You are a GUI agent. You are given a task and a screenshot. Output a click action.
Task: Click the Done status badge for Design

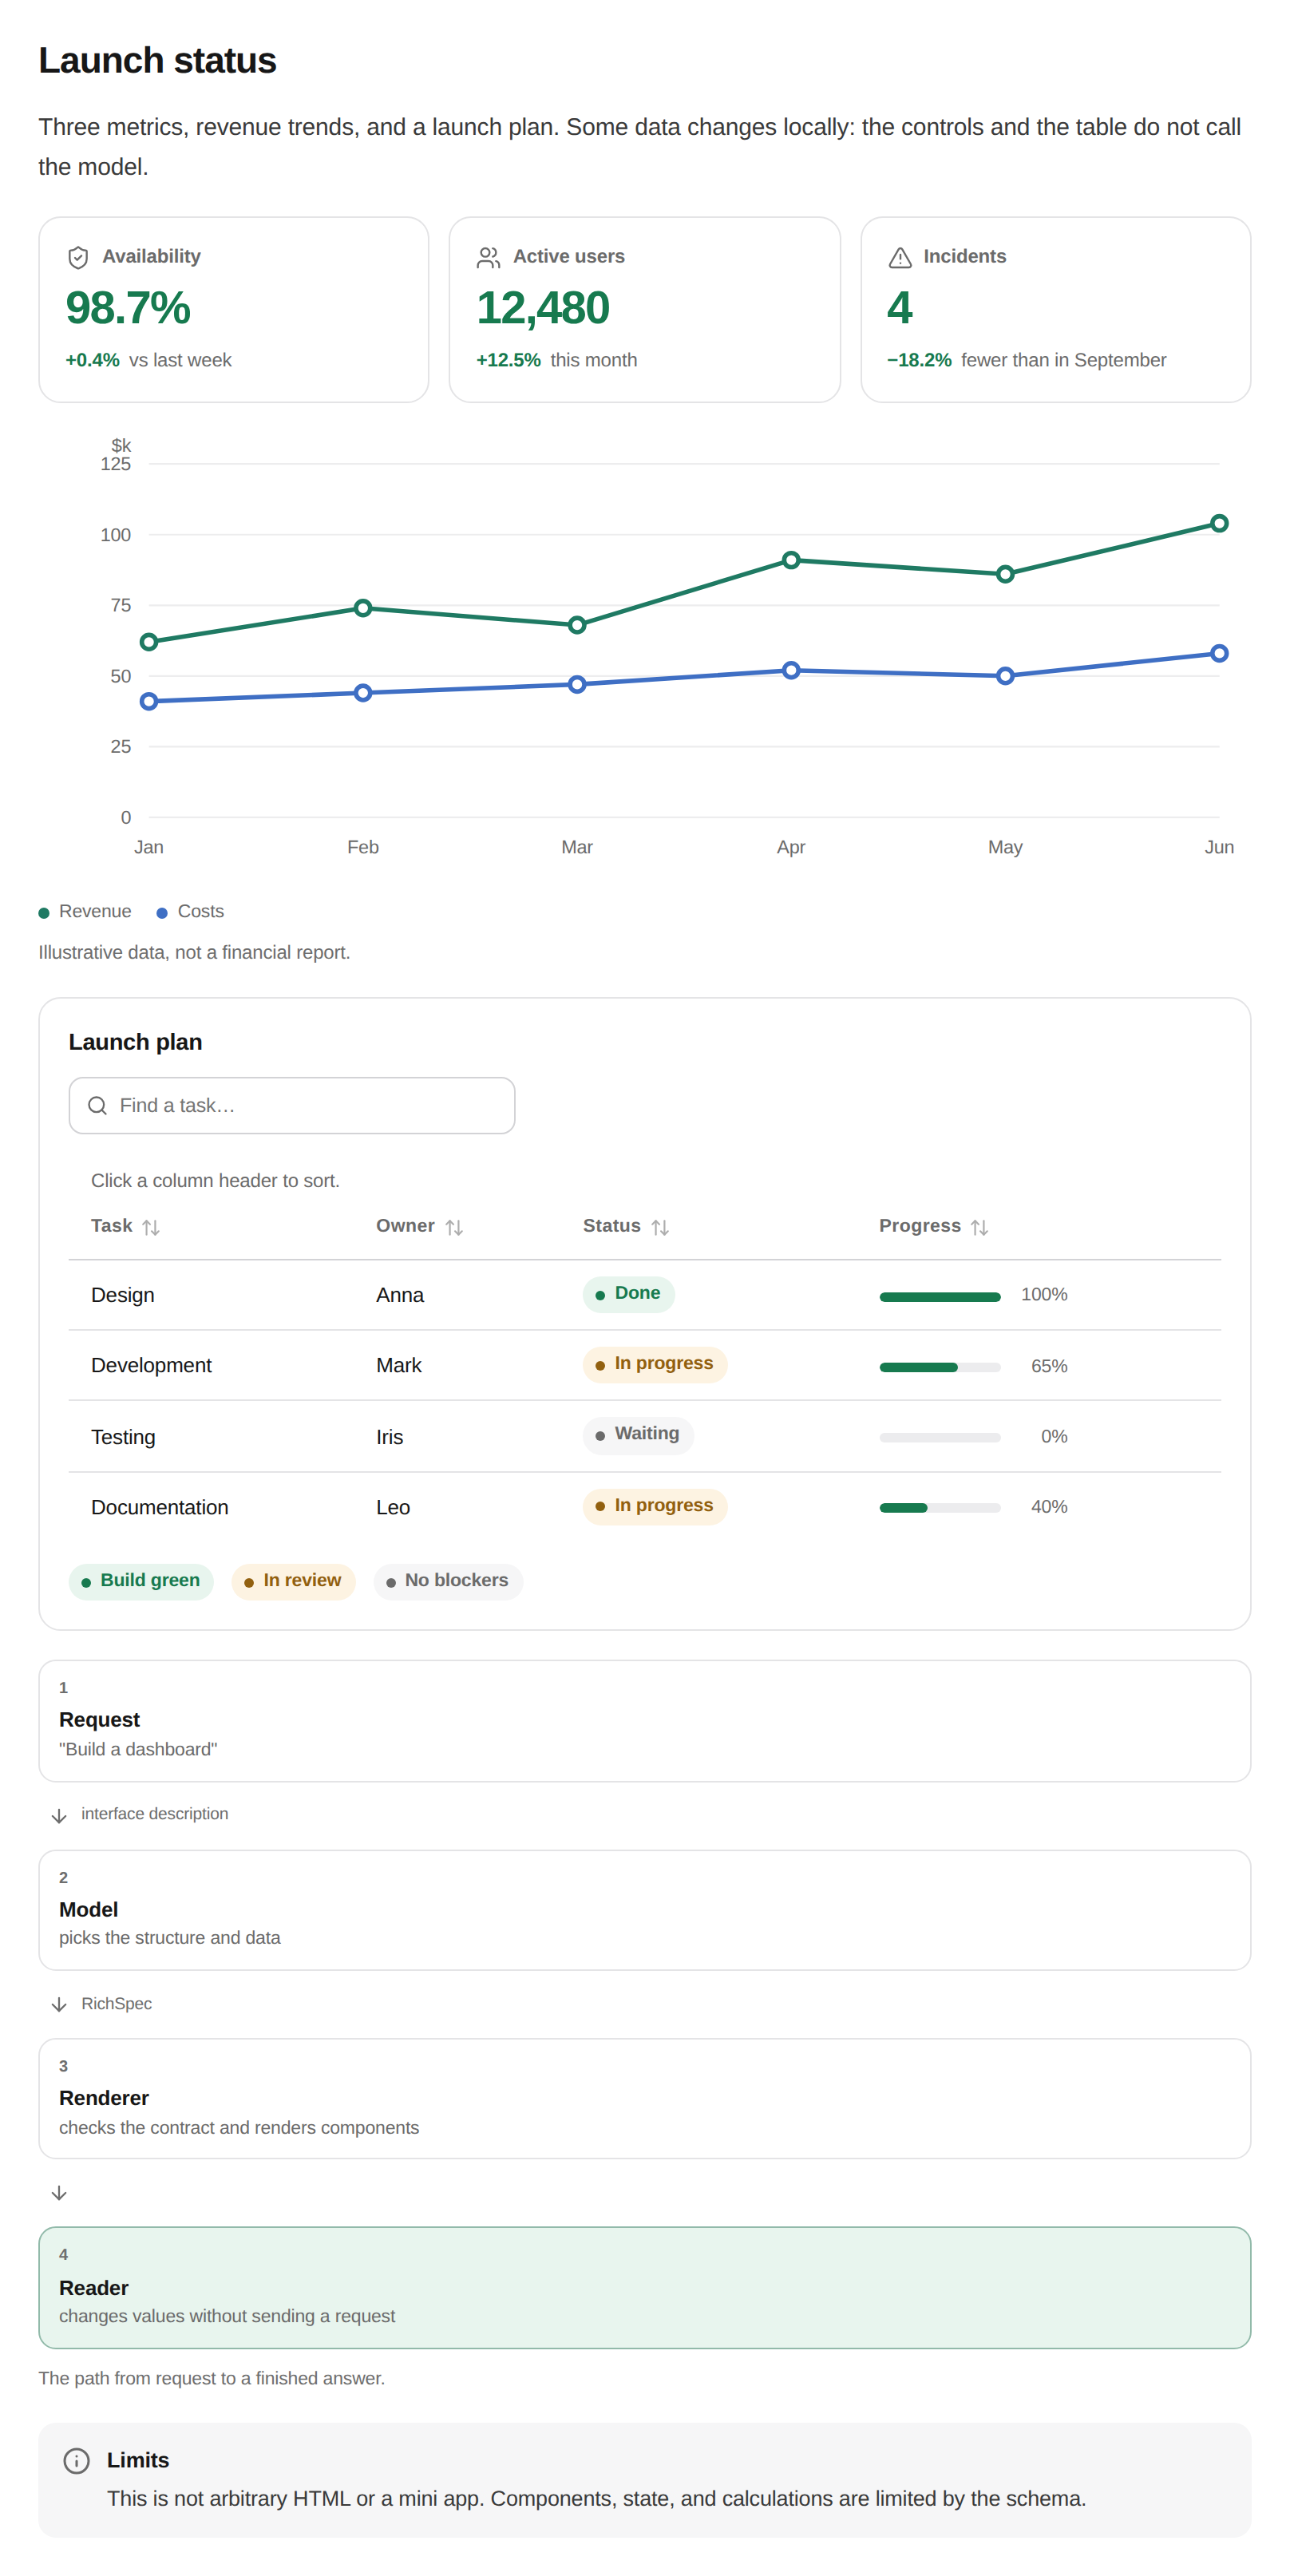click(x=628, y=1294)
